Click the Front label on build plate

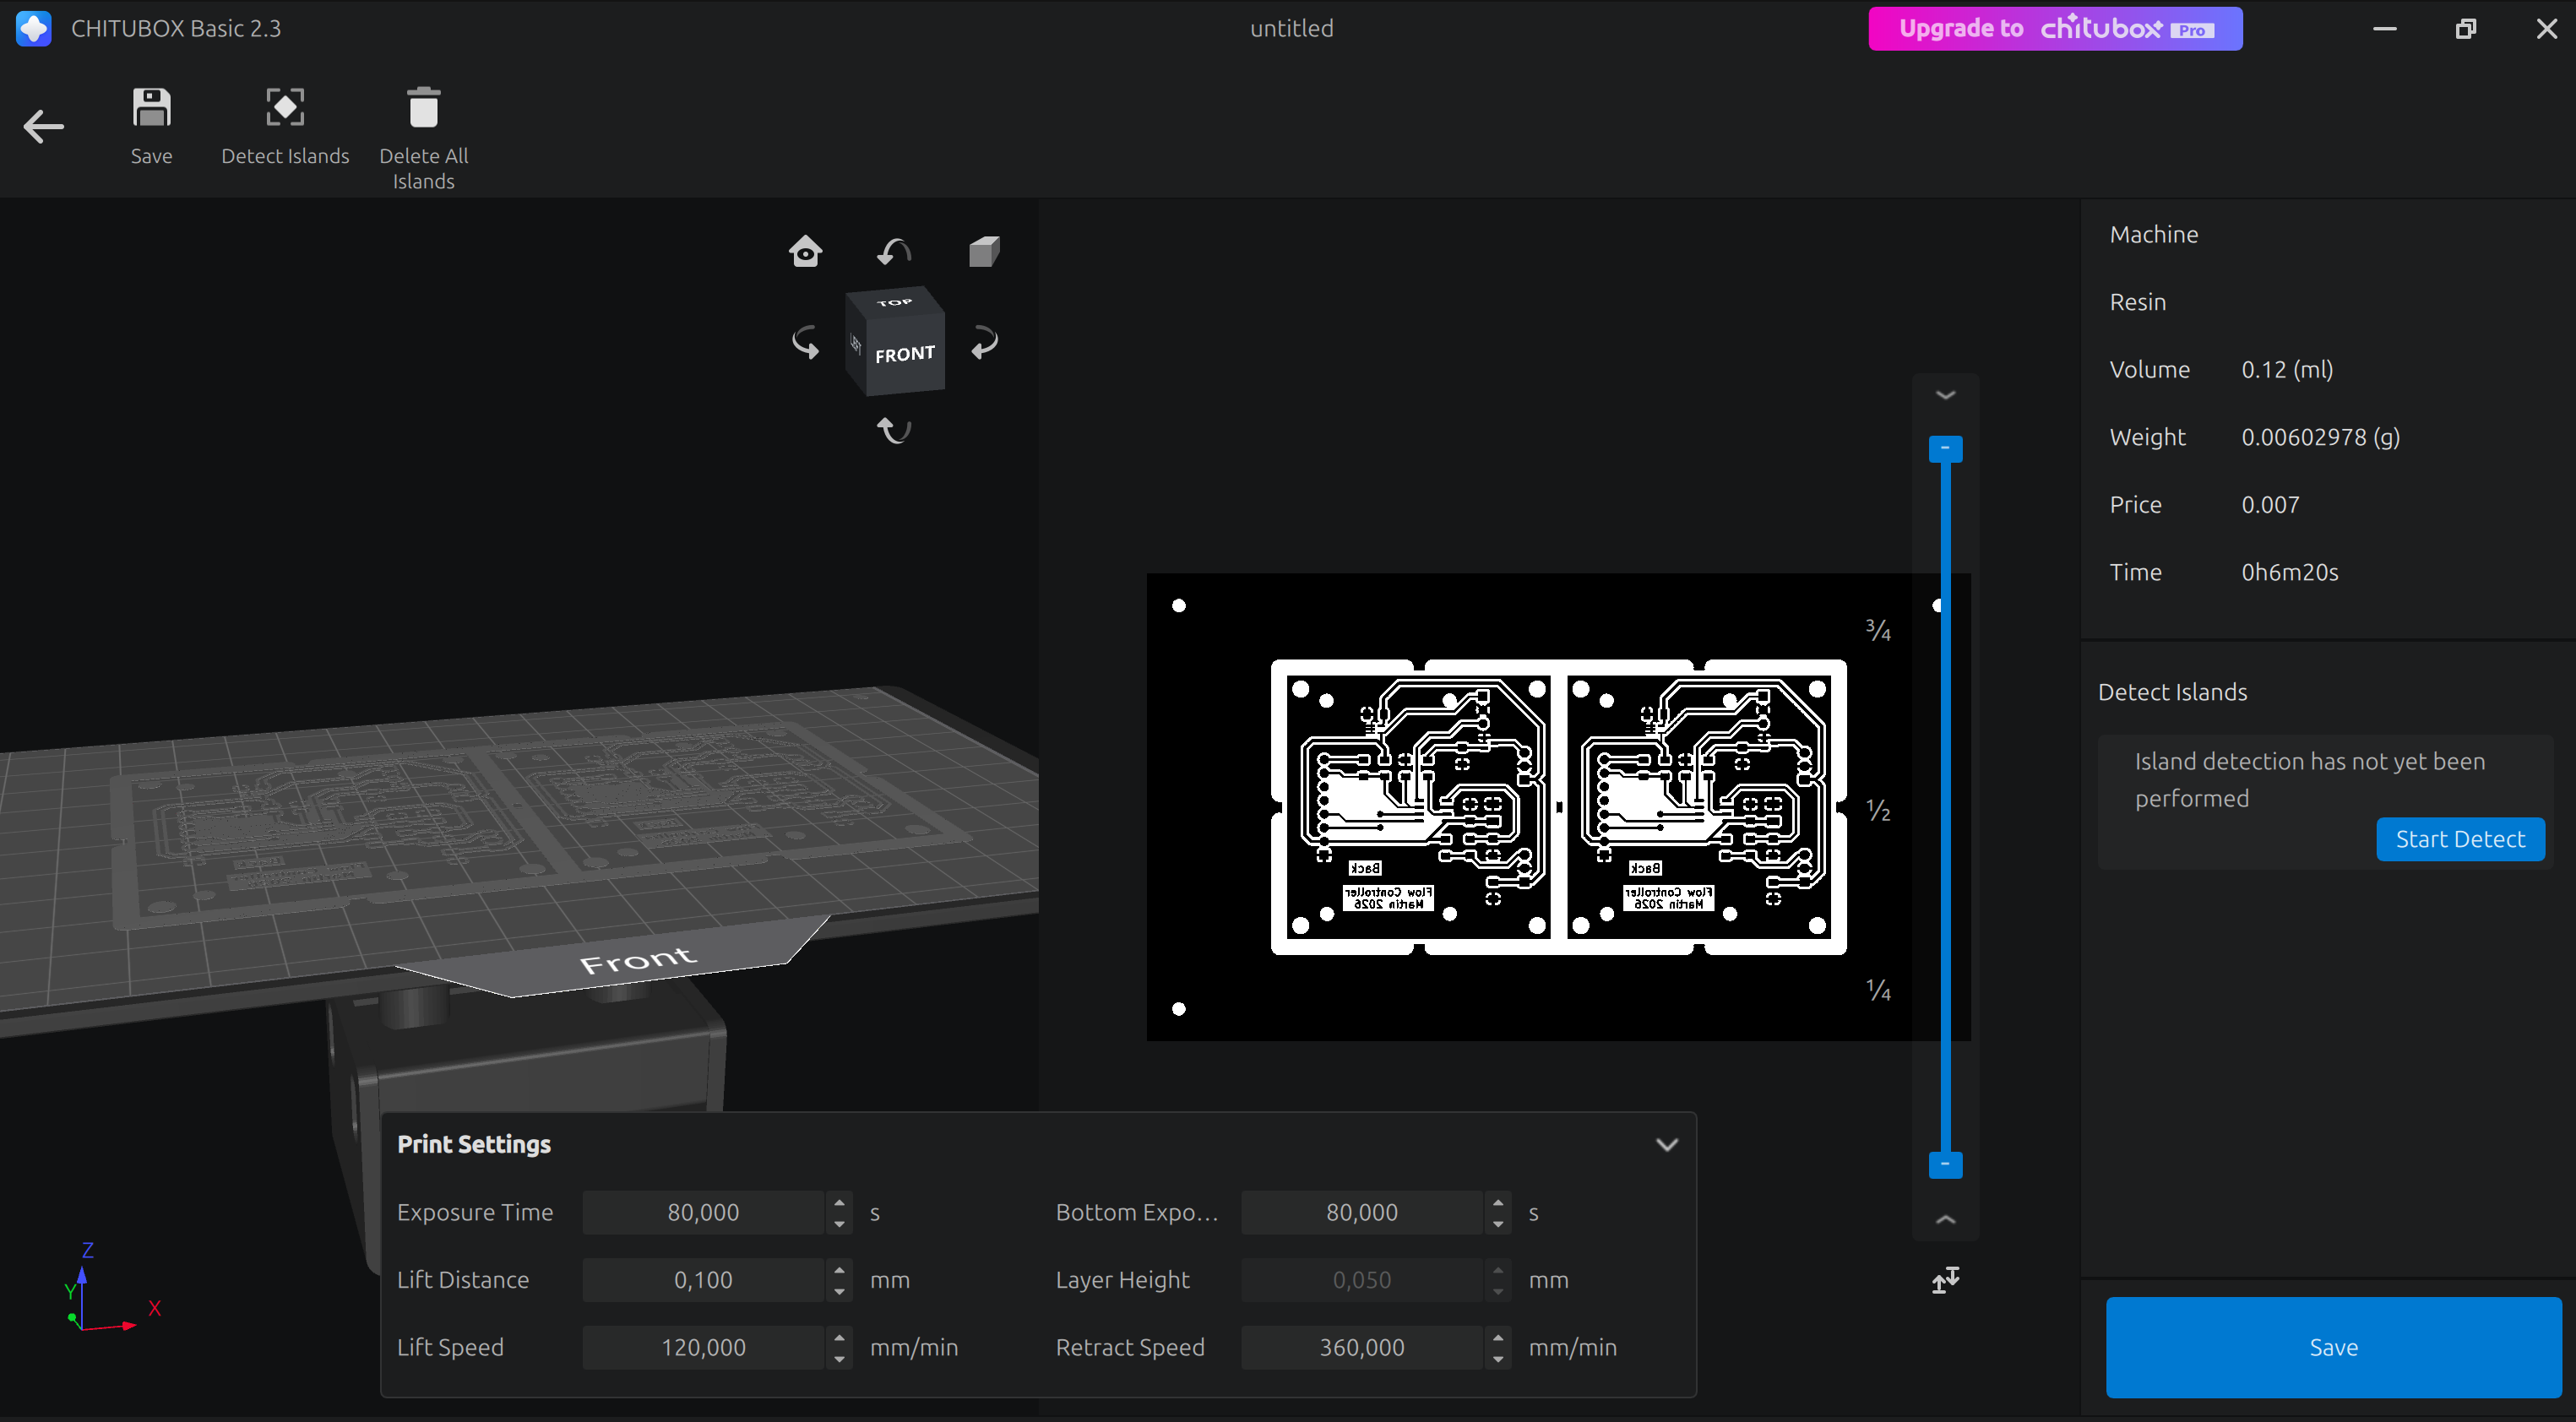638,960
